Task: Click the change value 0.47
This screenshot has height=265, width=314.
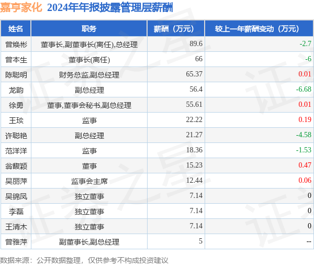Action: tap(305, 165)
